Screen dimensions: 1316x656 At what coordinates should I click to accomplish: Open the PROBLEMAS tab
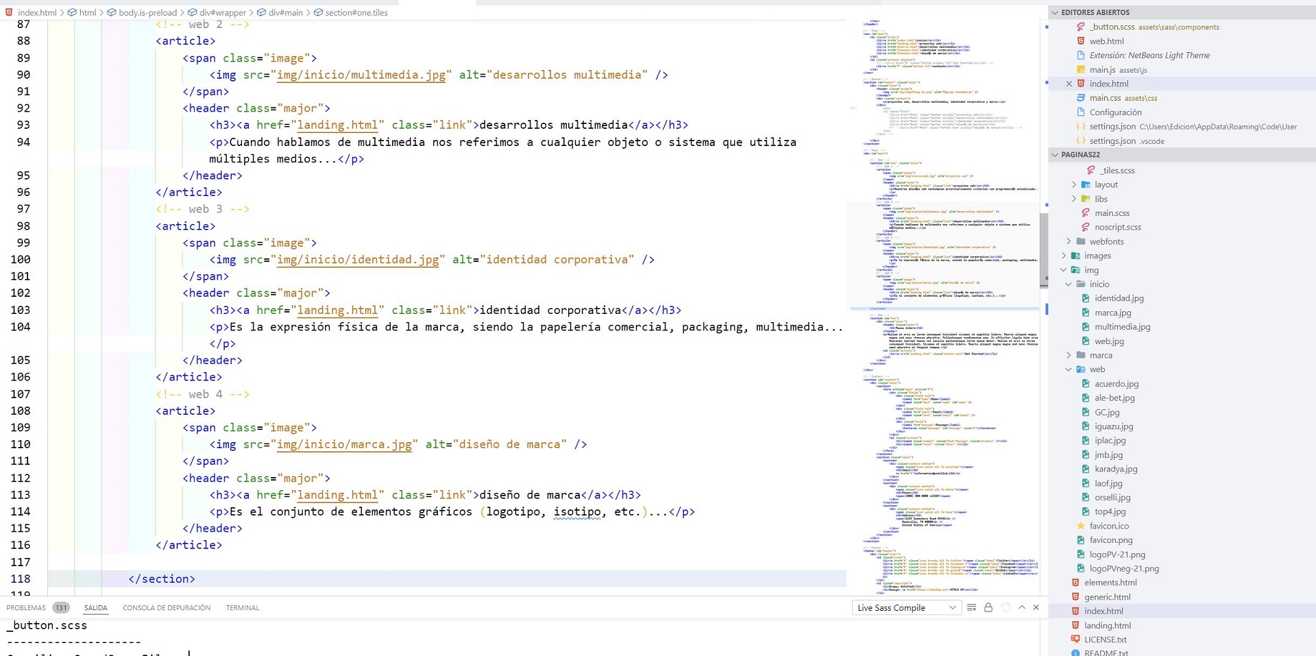pyautogui.click(x=25, y=607)
